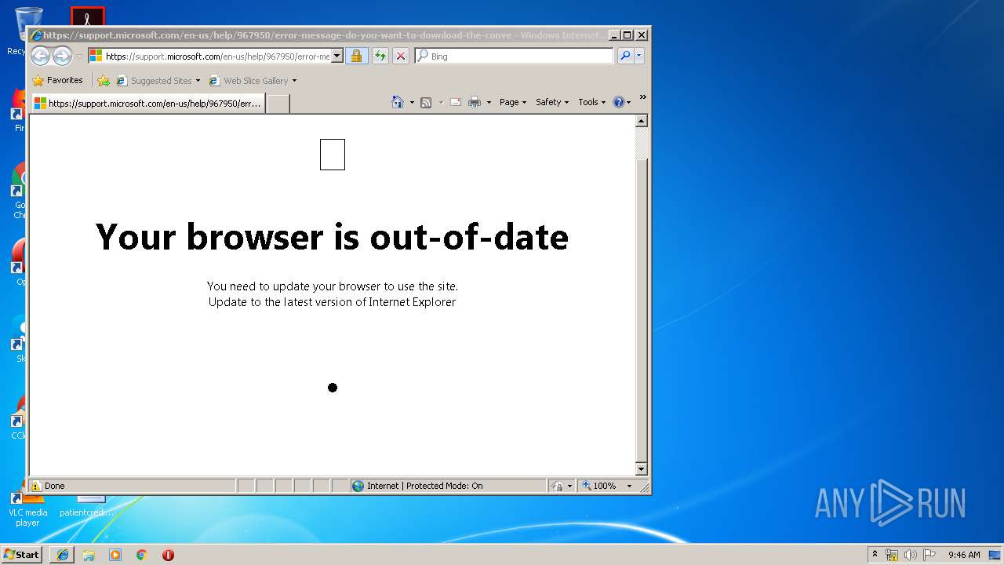Select the support.microsoft.com page tab
This screenshot has width=1004, height=565.
(x=147, y=103)
